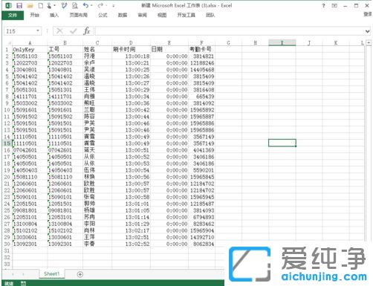Switch to the 页面布局 ribbon tab
Screen dimensions: 373x286
(x=78, y=15)
